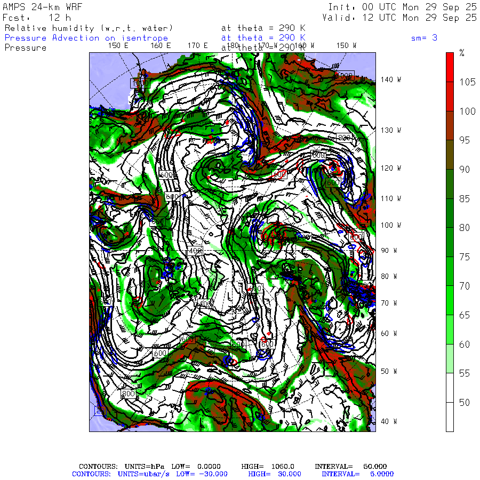Click the '150 W' longitude label
The width and height of the screenshot is (480, 480).
346,46
